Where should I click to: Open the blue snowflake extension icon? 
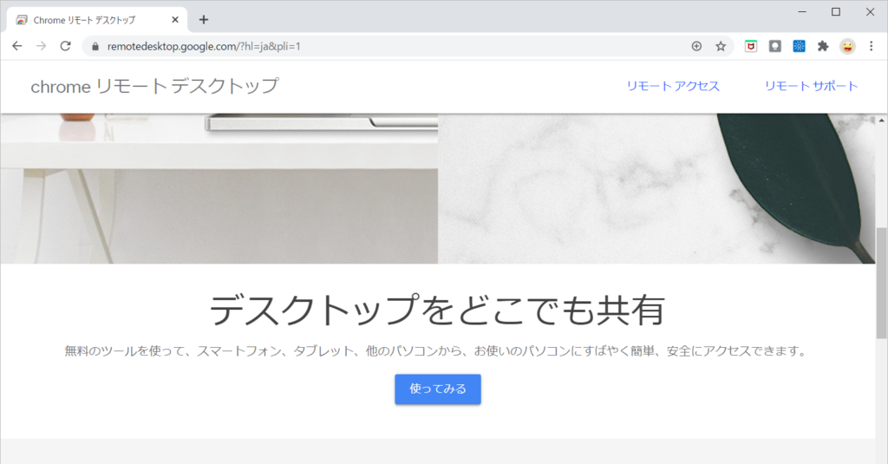tap(799, 47)
